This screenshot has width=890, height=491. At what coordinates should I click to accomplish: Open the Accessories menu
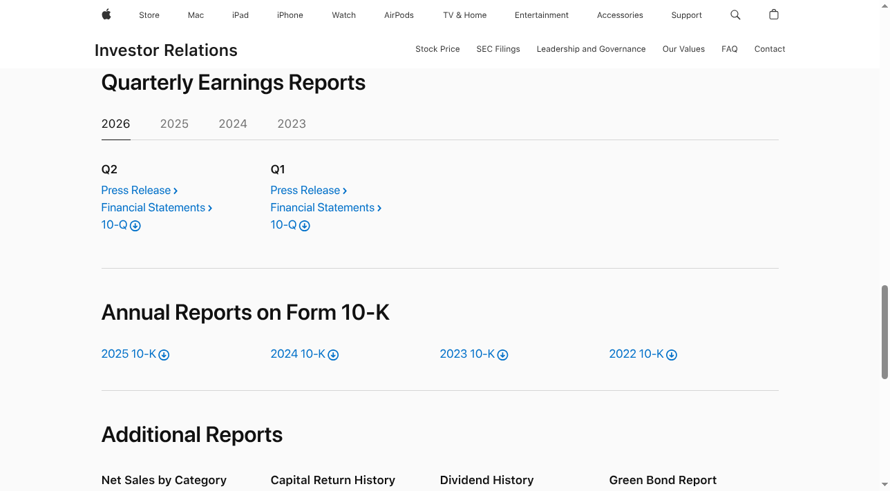coord(620,15)
